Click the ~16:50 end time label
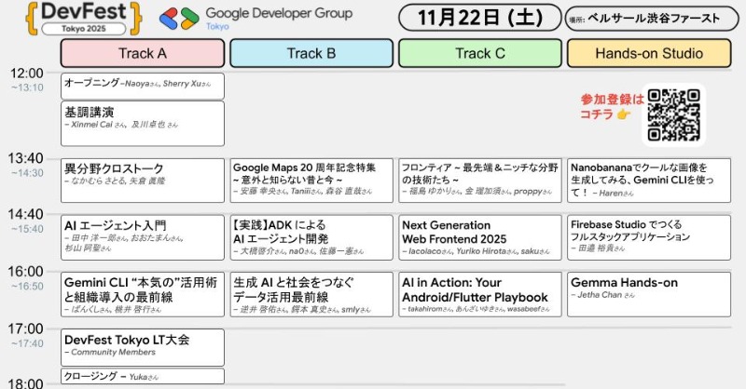This screenshot has height=389, width=746. click(x=28, y=287)
